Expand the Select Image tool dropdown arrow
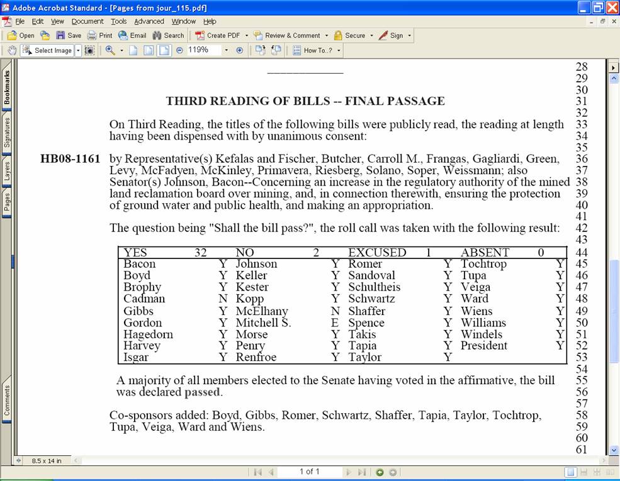This screenshot has width=620, height=481. click(x=78, y=50)
